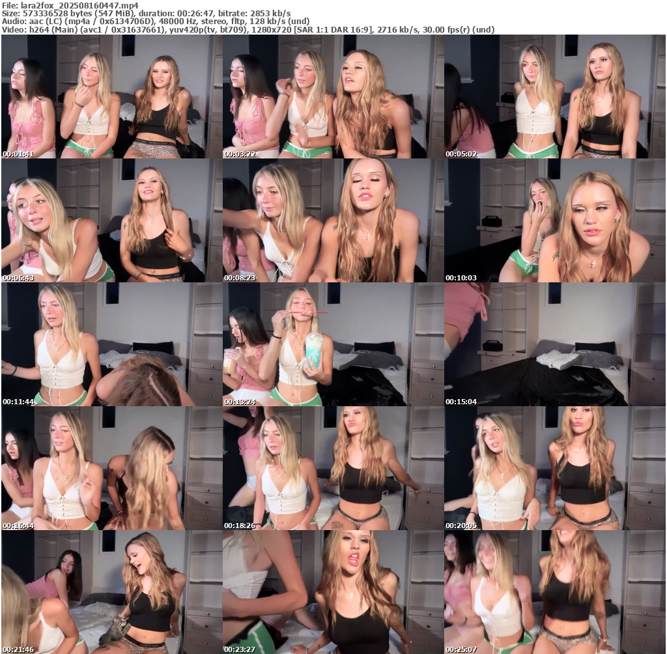667x654 pixels.
Task: Select the thumbnail frame stamped 00:23:27
Action: tap(333, 592)
